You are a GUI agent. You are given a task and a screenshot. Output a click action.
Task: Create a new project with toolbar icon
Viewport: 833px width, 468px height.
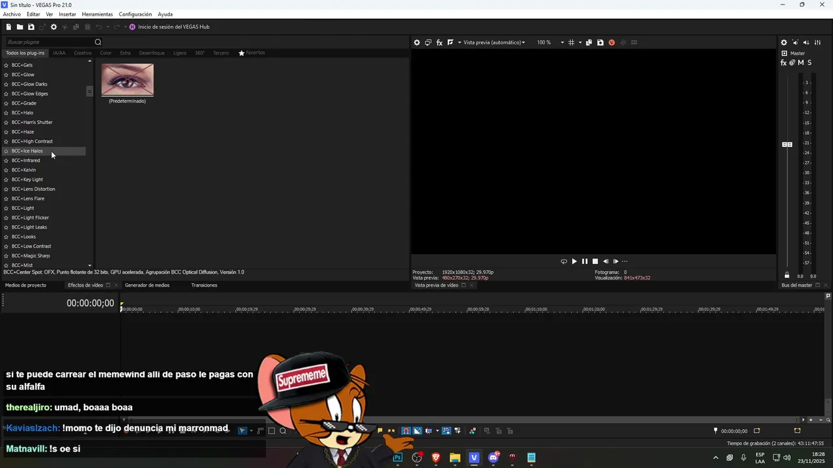point(8,27)
